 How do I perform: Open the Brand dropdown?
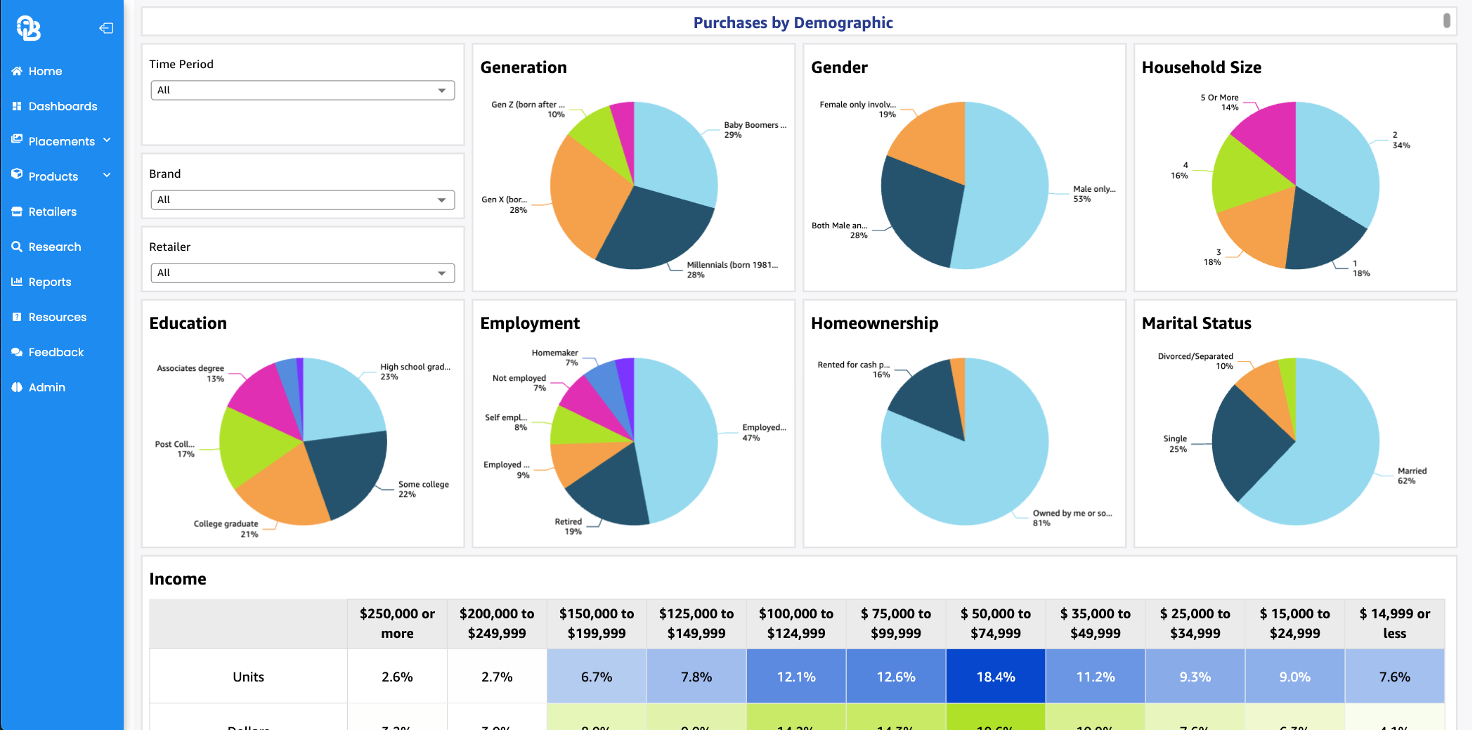click(x=303, y=200)
